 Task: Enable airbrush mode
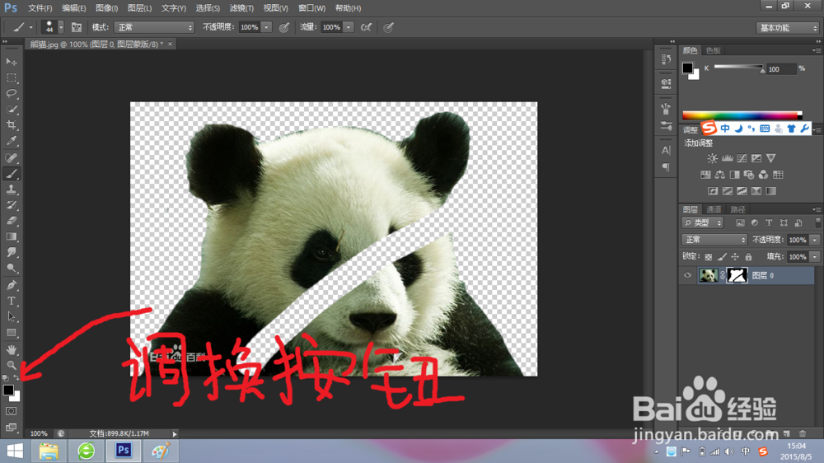pyautogui.click(x=367, y=27)
